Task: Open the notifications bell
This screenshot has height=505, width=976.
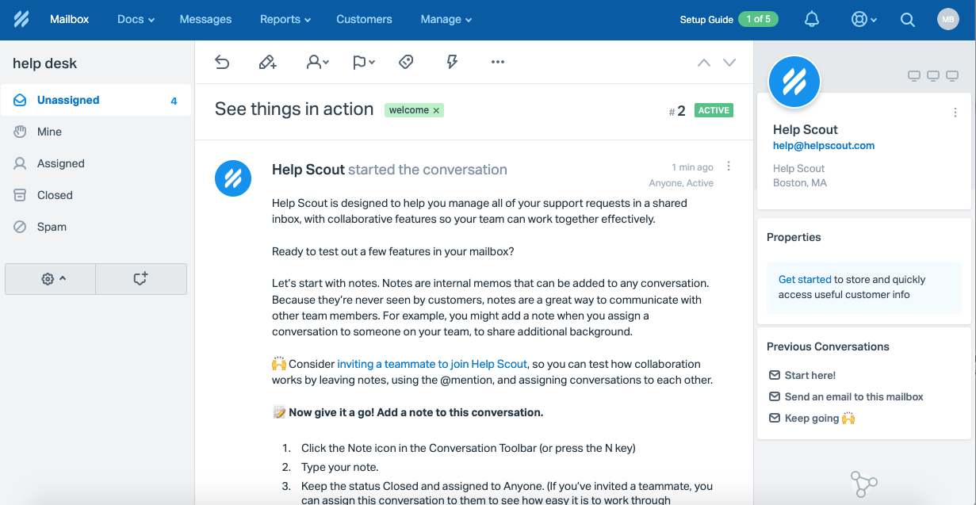Action: (x=812, y=19)
